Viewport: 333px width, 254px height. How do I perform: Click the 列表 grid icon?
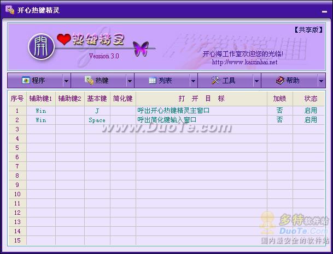coord(152,81)
